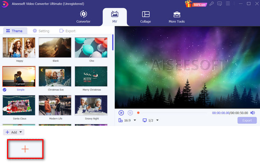The width and height of the screenshot is (260, 164).
Task: Click the Collage layout icon
Action: 146,14
